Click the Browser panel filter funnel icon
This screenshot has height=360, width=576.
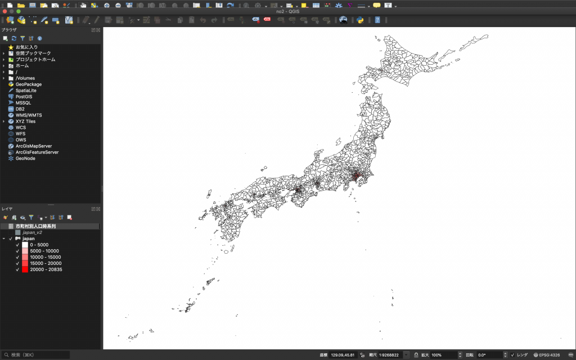[22, 38]
